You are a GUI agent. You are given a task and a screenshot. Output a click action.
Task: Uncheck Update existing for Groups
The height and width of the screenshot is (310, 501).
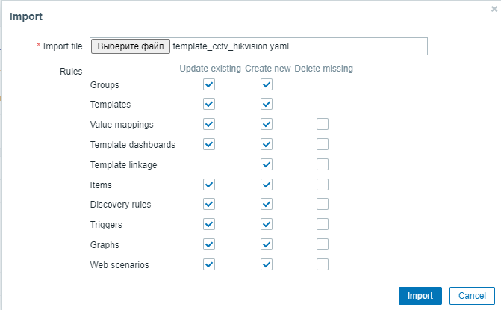[209, 85]
